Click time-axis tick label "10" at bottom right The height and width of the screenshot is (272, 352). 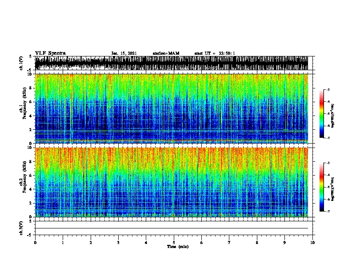[x=312, y=242]
